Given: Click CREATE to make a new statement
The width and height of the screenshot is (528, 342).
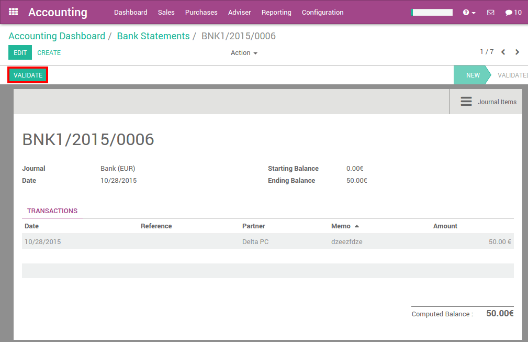Looking at the screenshot, I should (x=49, y=52).
